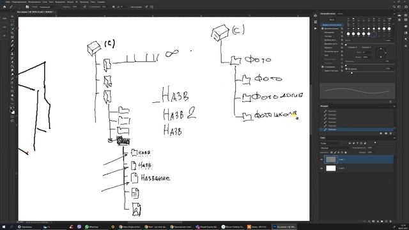Image resolution: width=409 pixels, height=230 pixels.
Task: Click foreground color swatch in toolbar
Action: tap(12, 111)
